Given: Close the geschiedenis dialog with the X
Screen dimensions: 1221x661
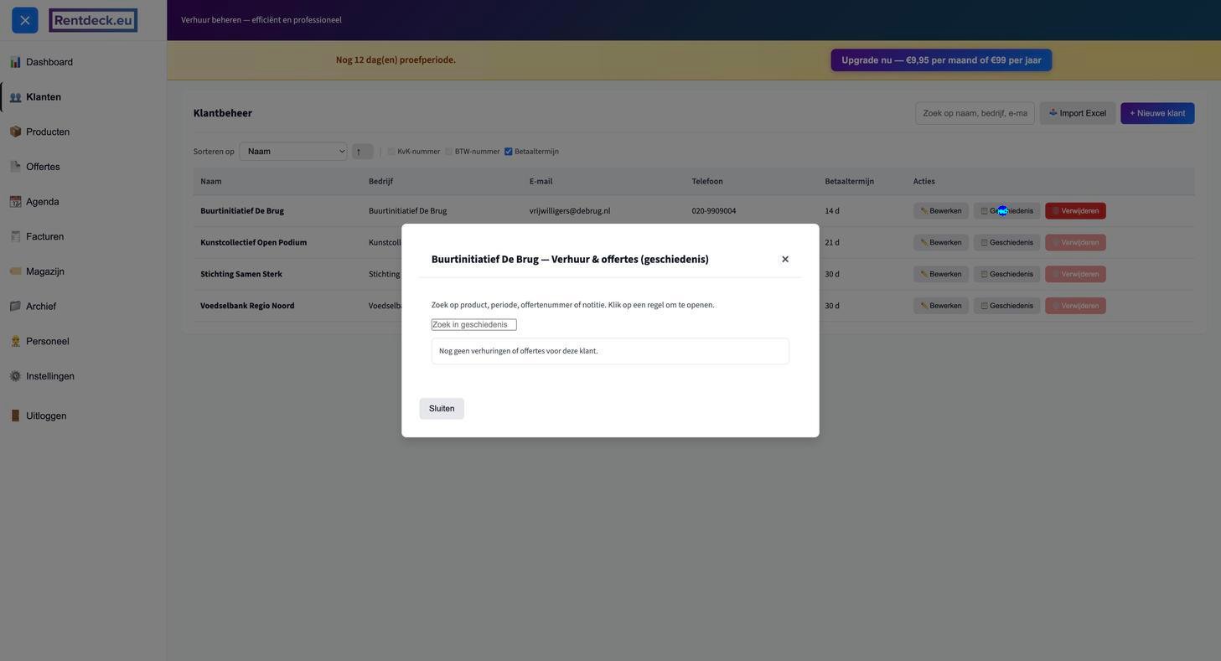Looking at the screenshot, I should point(785,260).
